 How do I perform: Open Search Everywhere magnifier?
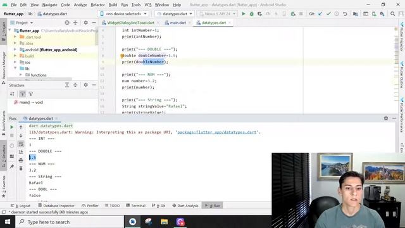[x=392, y=14]
